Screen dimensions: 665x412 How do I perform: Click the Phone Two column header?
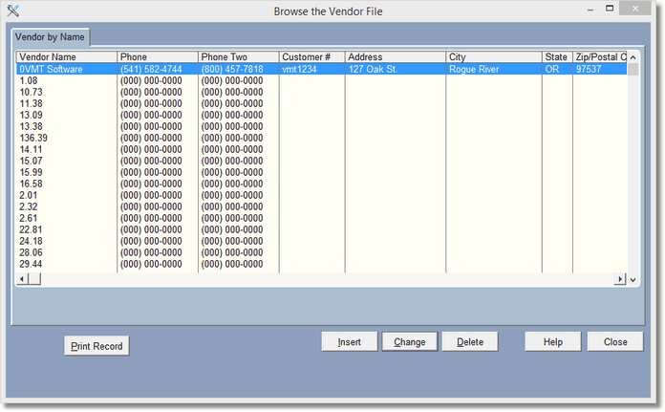tap(238, 56)
